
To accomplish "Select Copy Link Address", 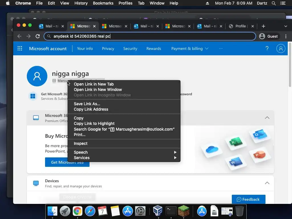I will [x=124, y=109].
